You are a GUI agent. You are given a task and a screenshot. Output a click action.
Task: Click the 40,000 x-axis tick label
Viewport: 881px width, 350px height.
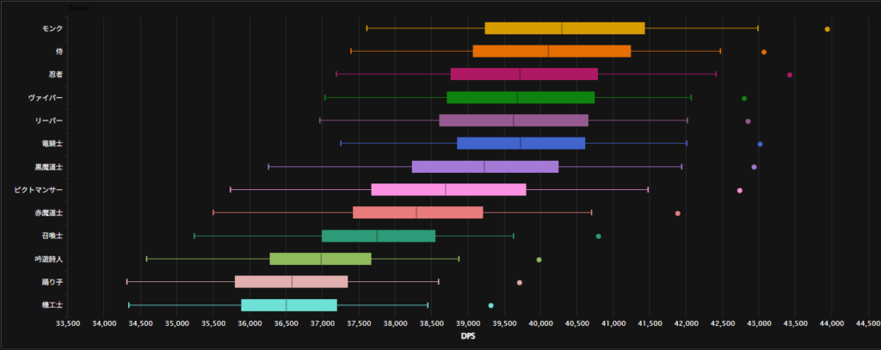tap(540, 323)
